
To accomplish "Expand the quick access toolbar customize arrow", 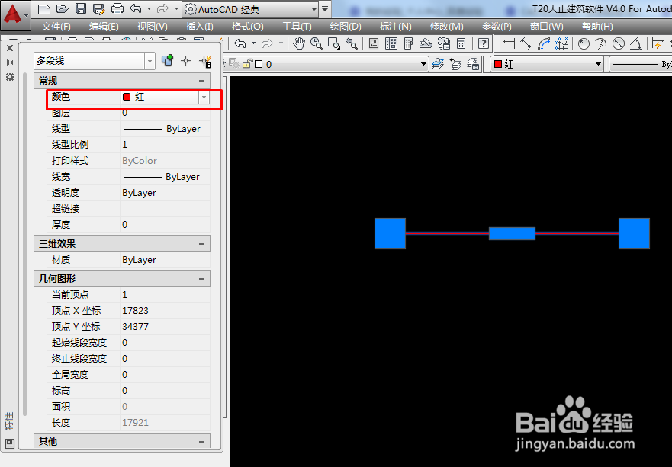I will coord(325,8).
